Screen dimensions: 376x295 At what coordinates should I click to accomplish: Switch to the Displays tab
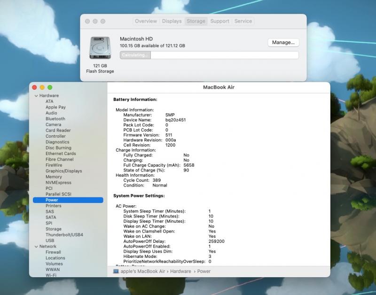click(172, 21)
